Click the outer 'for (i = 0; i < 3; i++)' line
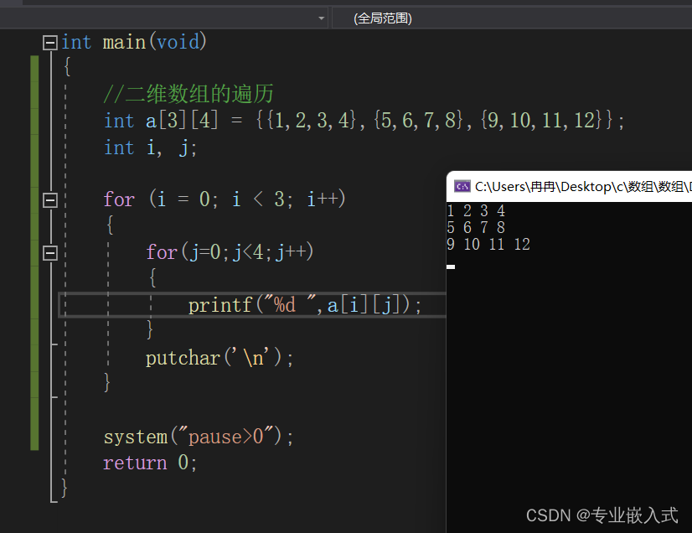This screenshot has height=533, width=692. point(225,199)
